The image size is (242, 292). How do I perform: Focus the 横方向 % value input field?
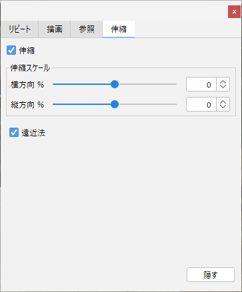tap(201, 84)
